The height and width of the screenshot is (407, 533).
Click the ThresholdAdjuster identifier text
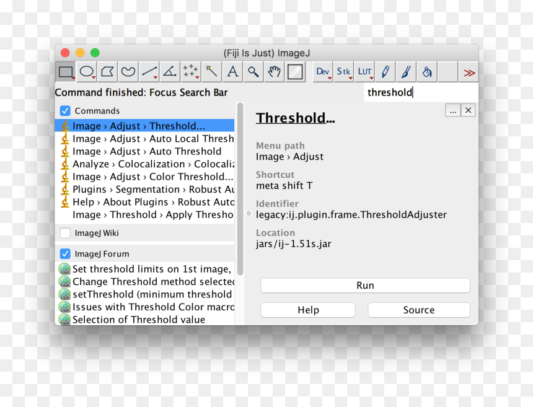[x=351, y=215]
